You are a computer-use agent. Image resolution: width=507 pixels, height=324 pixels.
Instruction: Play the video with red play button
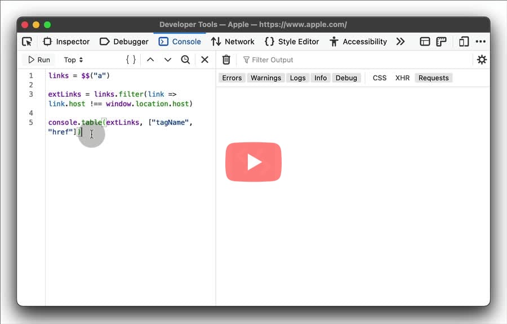[253, 161]
